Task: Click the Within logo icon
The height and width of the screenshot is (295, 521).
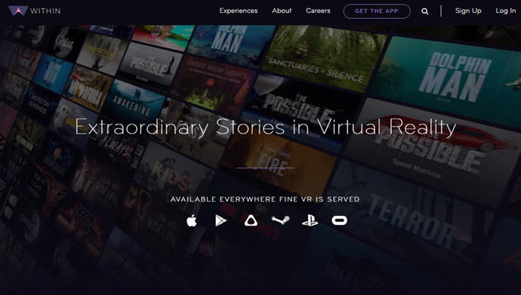Action: (18, 11)
